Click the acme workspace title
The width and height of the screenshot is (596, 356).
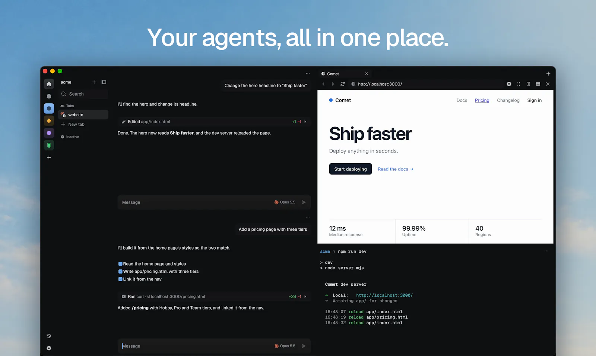66,82
